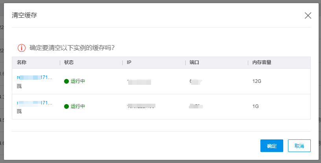Click the 确定要清空以下实例的缓存吗 prompt text
Image resolution: width=321 pixels, height=163 pixels.
point(72,48)
